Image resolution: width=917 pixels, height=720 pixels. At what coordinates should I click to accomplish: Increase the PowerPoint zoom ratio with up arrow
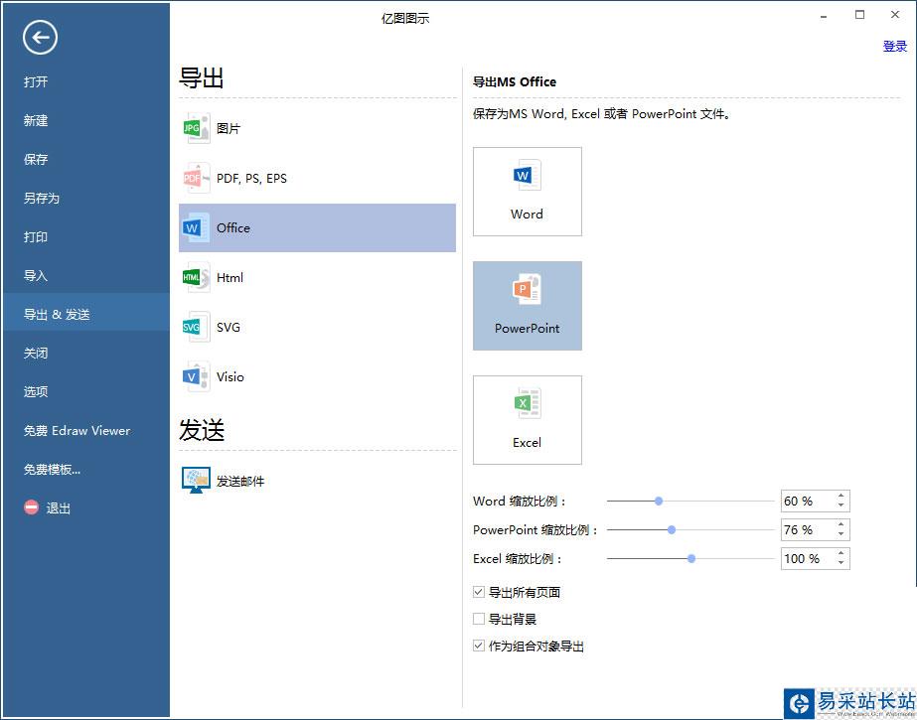click(841, 524)
